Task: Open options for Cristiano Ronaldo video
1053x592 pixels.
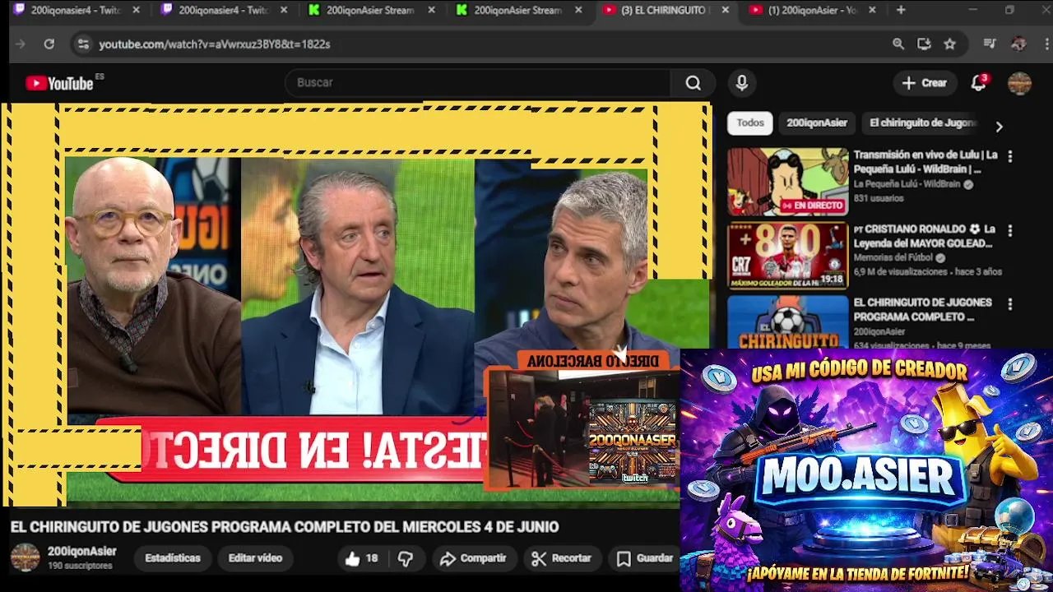Action: pyautogui.click(x=1010, y=231)
